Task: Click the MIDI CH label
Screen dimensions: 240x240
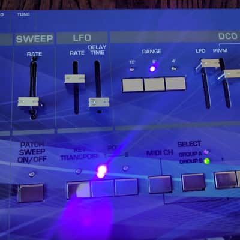Action: pyautogui.click(x=160, y=153)
